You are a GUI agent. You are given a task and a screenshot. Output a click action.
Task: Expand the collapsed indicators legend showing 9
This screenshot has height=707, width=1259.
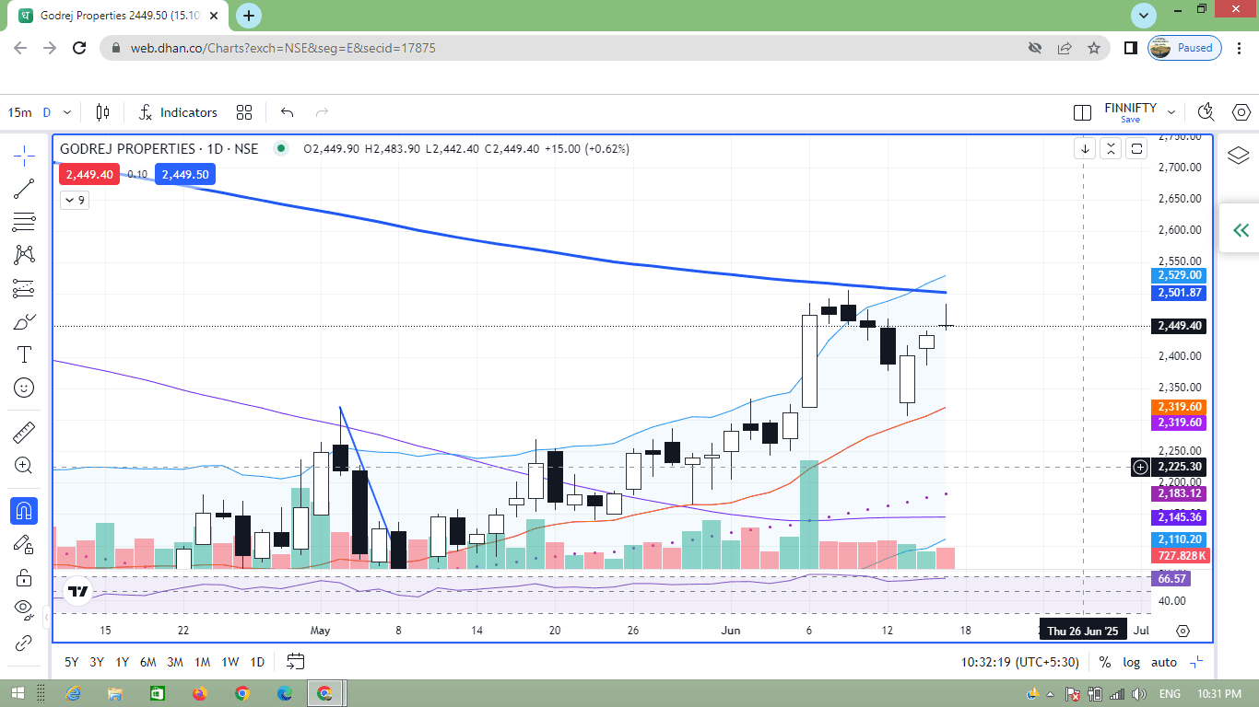click(75, 200)
